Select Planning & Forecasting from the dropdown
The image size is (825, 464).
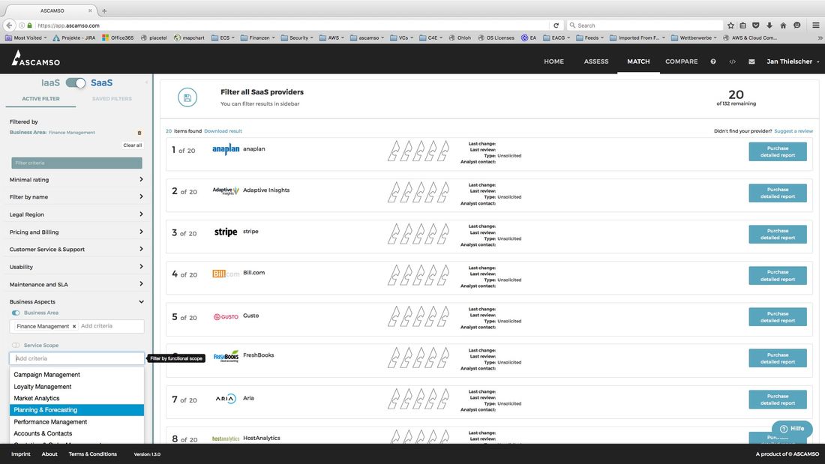[76, 410]
